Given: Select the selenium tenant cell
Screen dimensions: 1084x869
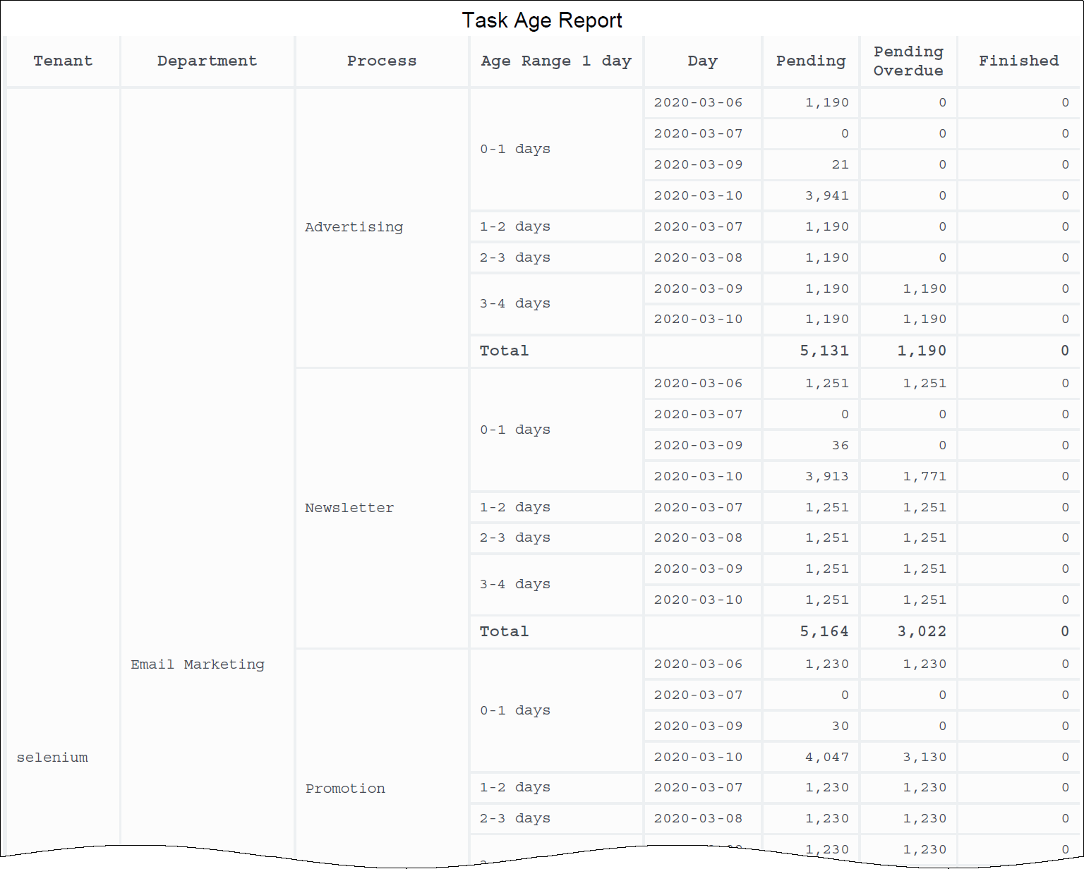Looking at the screenshot, I should point(52,758).
